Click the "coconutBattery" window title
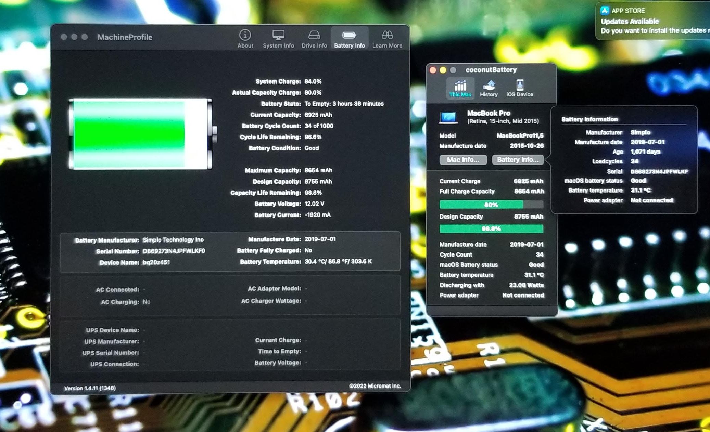Image resolution: width=710 pixels, height=432 pixels. (x=491, y=70)
